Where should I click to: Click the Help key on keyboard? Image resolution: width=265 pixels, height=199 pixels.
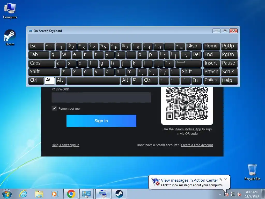click(x=229, y=81)
